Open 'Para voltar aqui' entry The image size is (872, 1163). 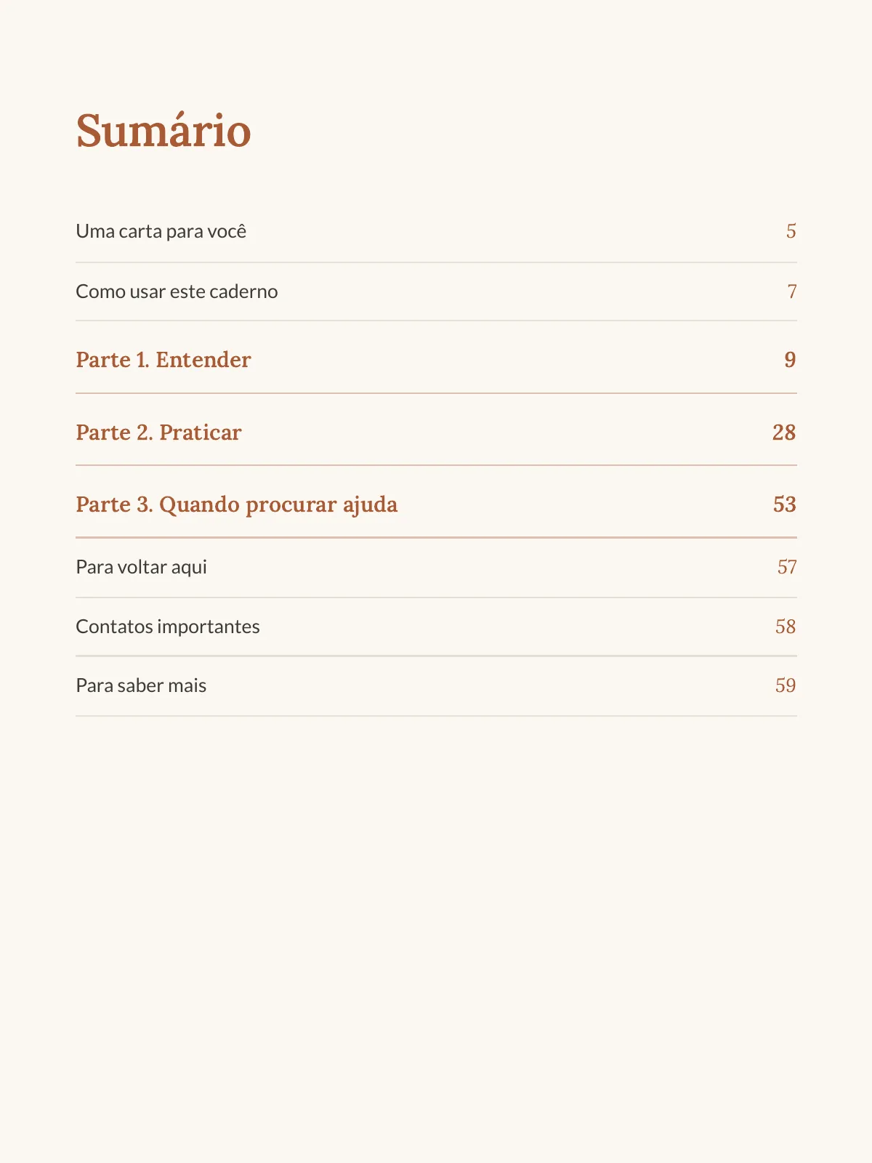click(x=436, y=567)
